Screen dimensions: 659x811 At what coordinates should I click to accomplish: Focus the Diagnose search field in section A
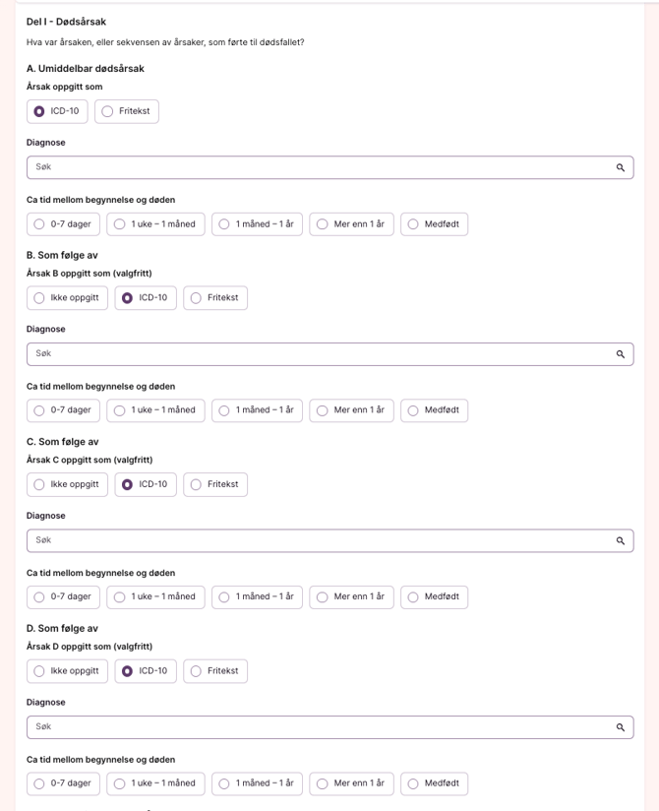point(315,167)
